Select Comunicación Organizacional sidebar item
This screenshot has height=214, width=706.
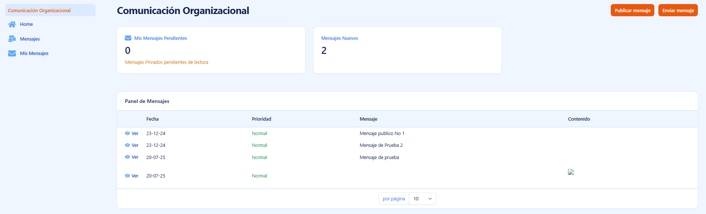(x=39, y=10)
